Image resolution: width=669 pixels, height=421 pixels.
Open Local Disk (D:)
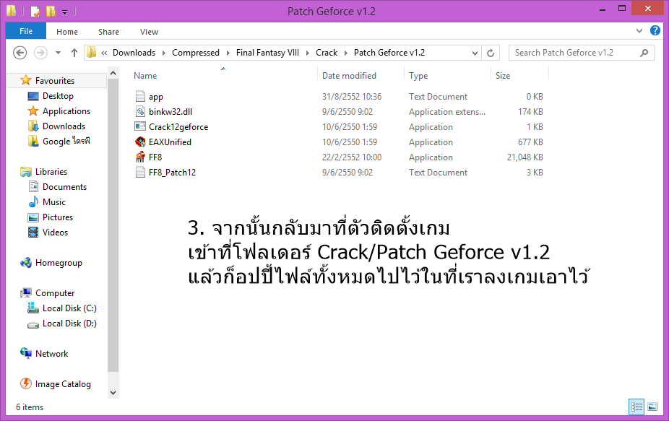click(x=69, y=324)
